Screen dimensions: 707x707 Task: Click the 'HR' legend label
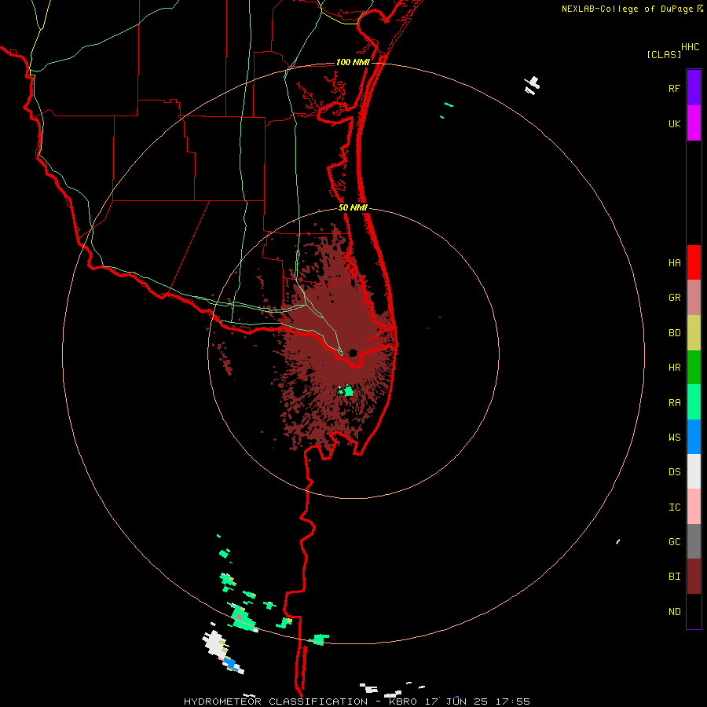(x=675, y=368)
